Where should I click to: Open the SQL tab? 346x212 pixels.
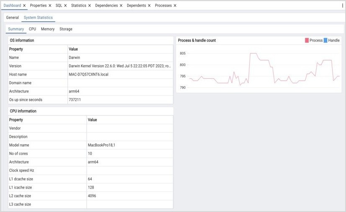click(x=59, y=6)
